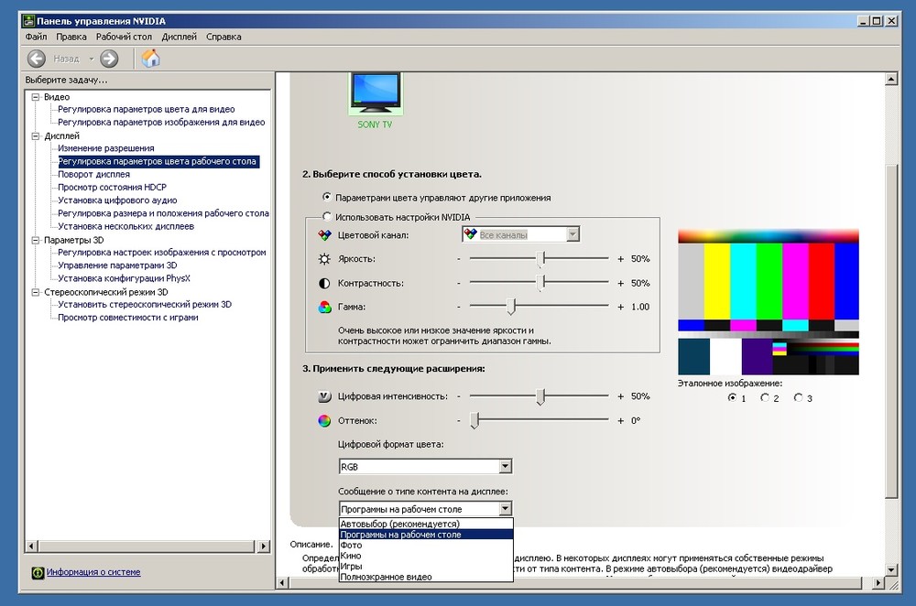Go to the Home page icon
The width and height of the screenshot is (916, 606).
(x=150, y=59)
